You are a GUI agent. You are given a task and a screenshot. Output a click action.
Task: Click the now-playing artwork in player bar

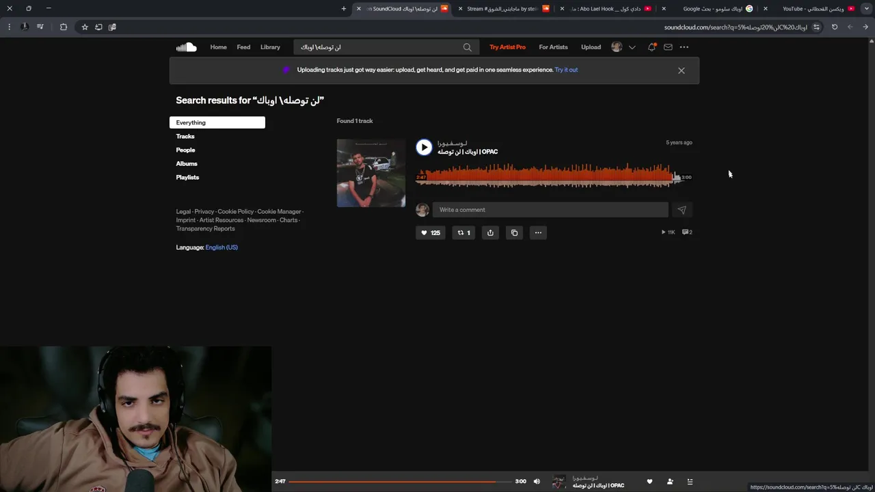pos(558,482)
